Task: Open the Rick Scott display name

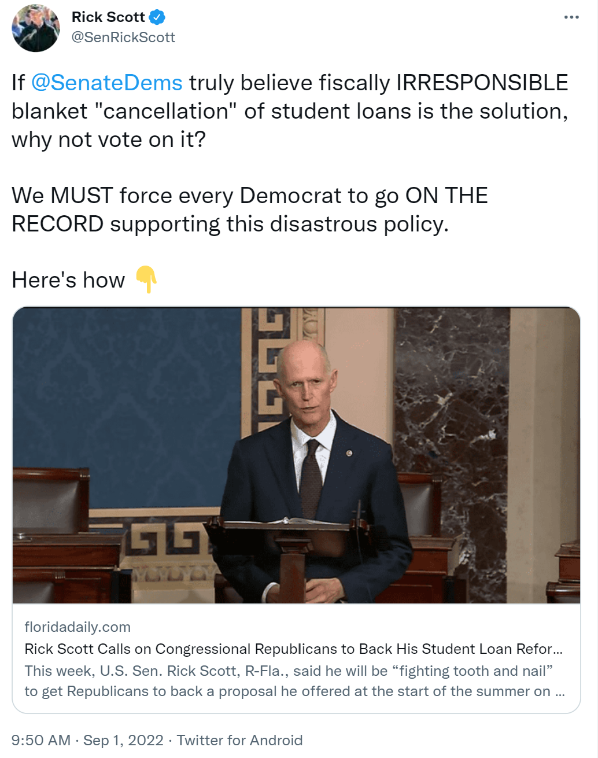Action: pyautogui.click(x=108, y=17)
